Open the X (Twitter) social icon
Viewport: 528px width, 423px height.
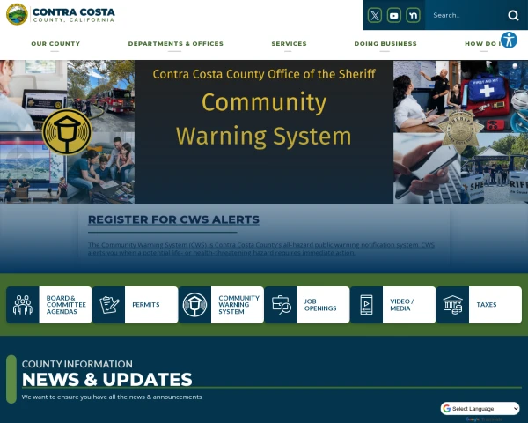(375, 15)
